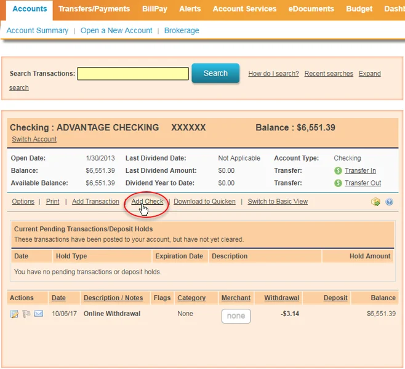Select the eDocuments tab
This screenshot has height=369, width=405.
click(311, 9)
